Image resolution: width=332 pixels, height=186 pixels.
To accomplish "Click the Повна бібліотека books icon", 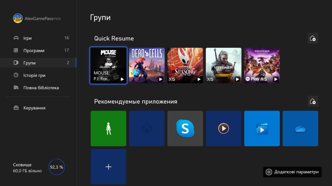I will click(16, 87).
